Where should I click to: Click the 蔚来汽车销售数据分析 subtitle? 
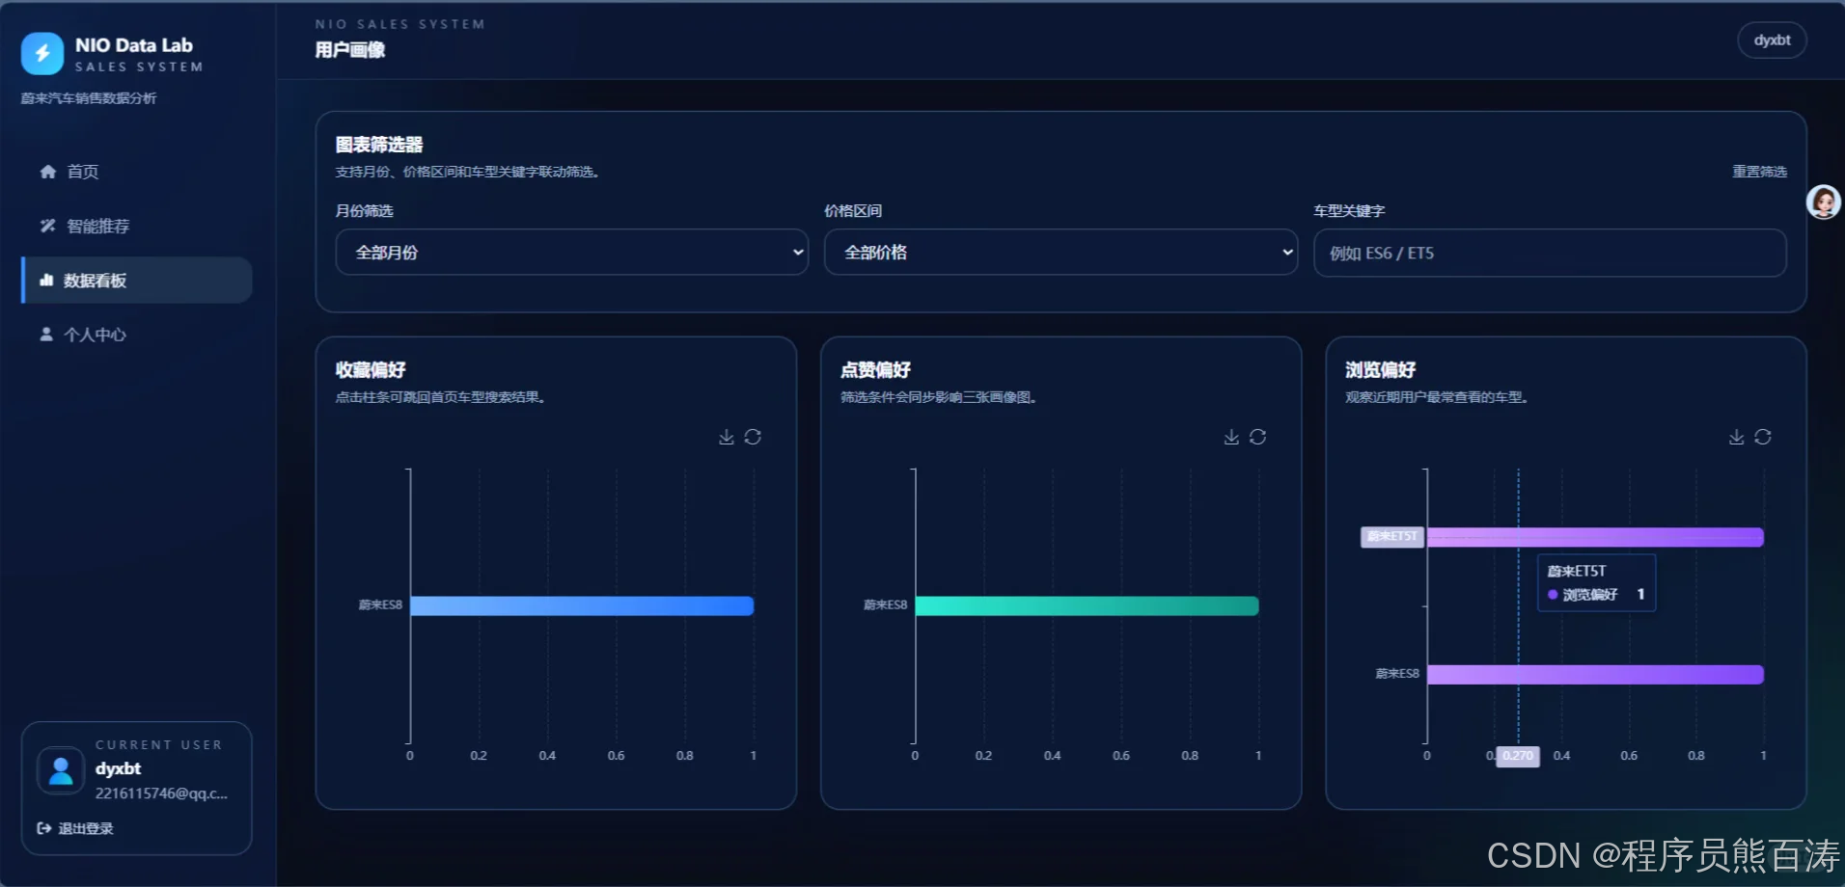coord(89,98)
